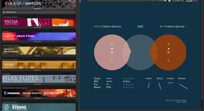Select the LEAP Jazz Hop banner

pos(39,36)
